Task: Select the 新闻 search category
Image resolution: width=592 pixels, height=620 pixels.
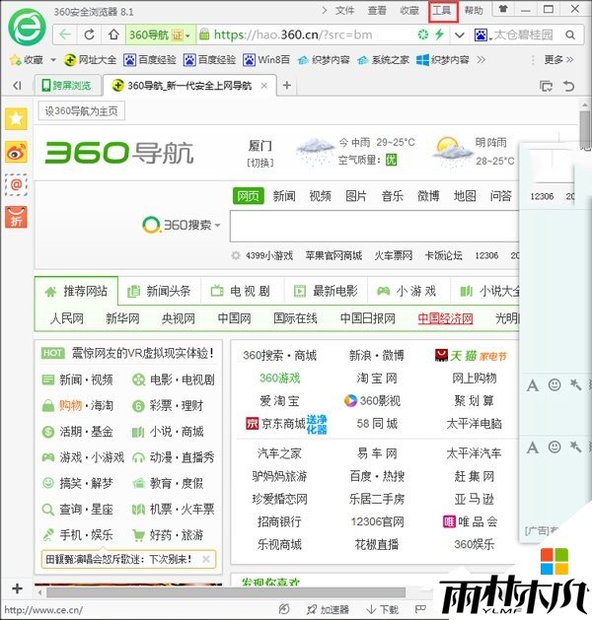Action: 284,196
